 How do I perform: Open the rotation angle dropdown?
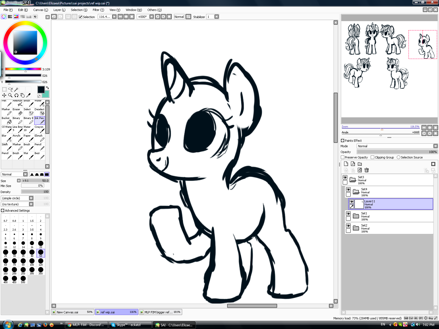(151, 17)
